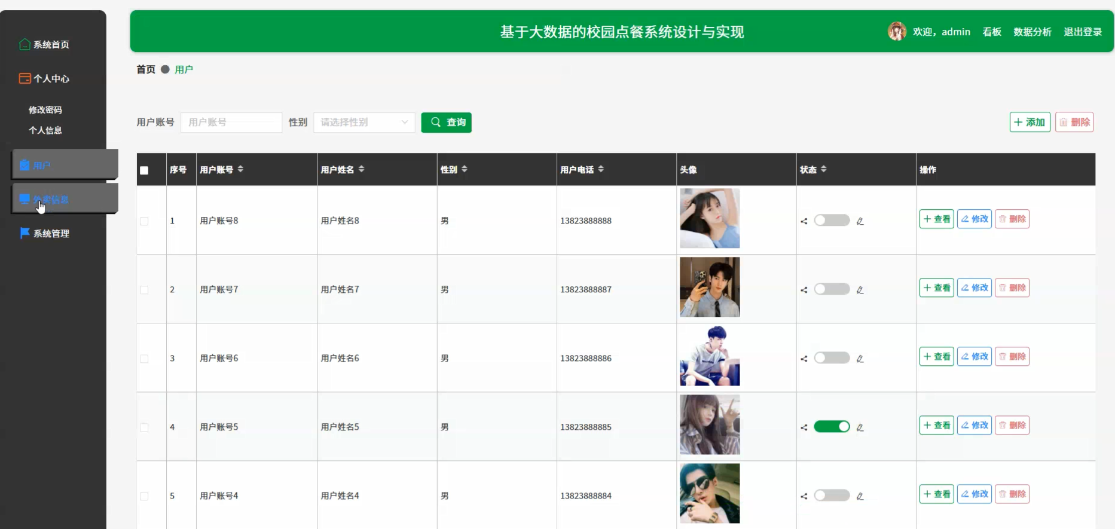The width and height of the screenshot is (1115, 529).
Task: Tick the checkbox for row 用户账号7
Action: tap(144, 290)
